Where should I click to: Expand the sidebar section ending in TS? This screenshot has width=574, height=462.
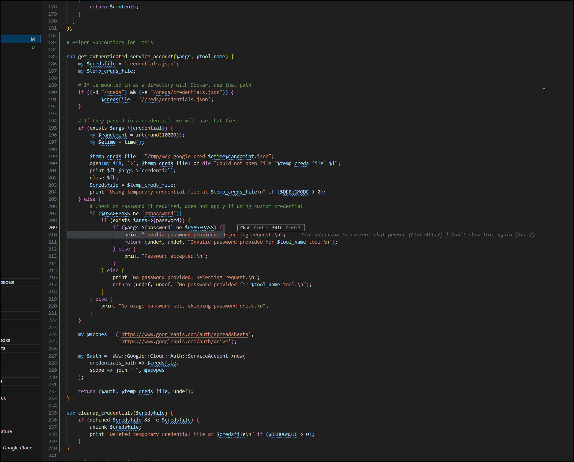[x=3, y=349]
